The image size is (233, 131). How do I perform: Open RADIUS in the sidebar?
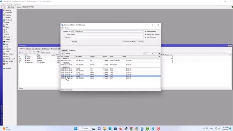tap(8, 49)
